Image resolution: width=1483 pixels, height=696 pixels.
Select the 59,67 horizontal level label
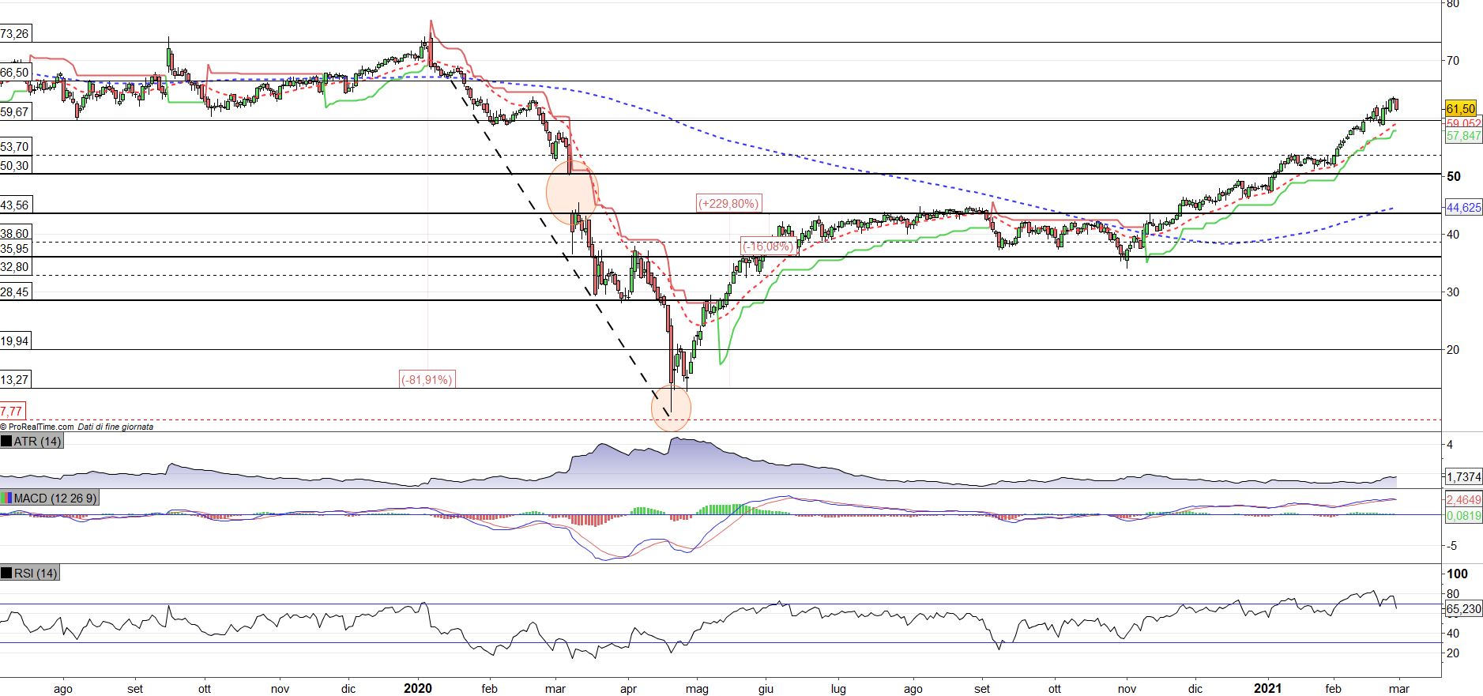15,112
